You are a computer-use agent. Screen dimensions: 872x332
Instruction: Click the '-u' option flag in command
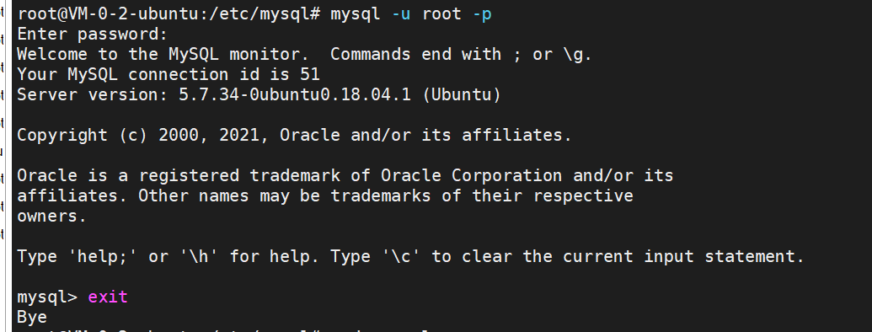point(401,14)
